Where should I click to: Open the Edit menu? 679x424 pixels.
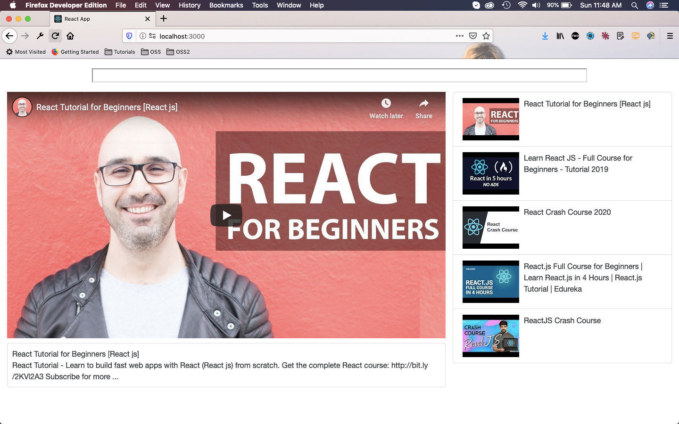point(141,5)
